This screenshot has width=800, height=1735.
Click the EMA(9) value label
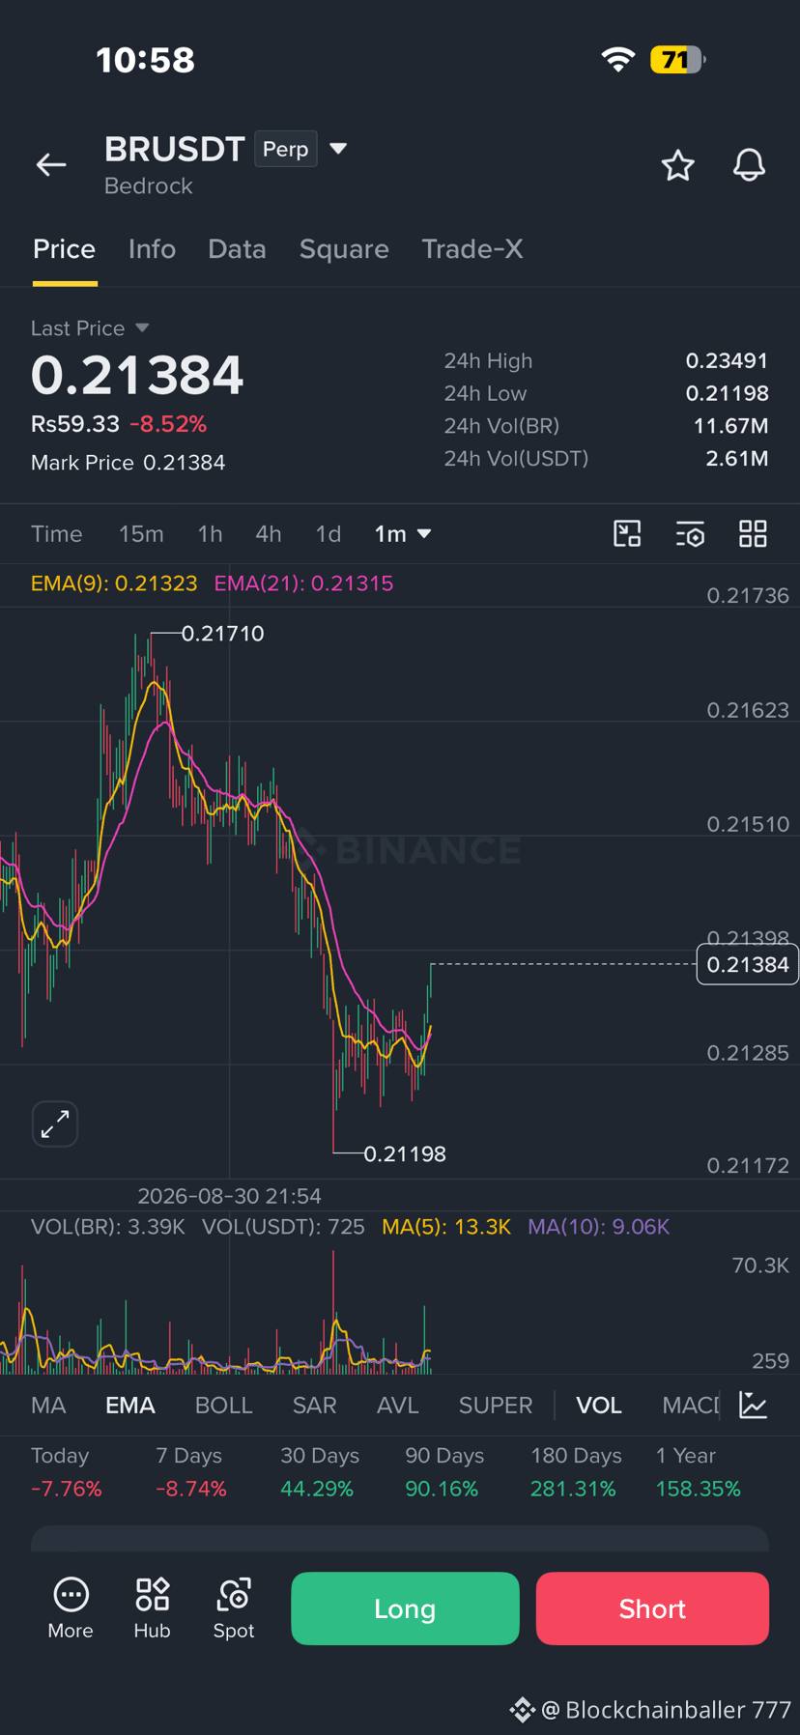click(114, 583)
